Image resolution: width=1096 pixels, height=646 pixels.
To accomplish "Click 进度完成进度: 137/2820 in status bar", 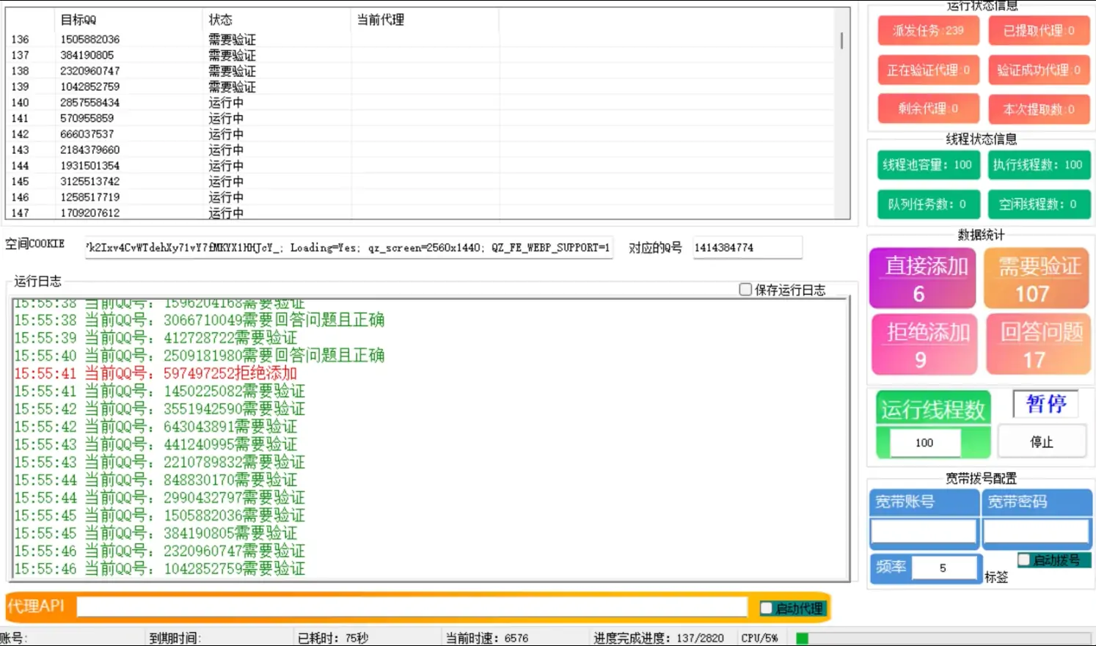I will (x=659, y=638).
